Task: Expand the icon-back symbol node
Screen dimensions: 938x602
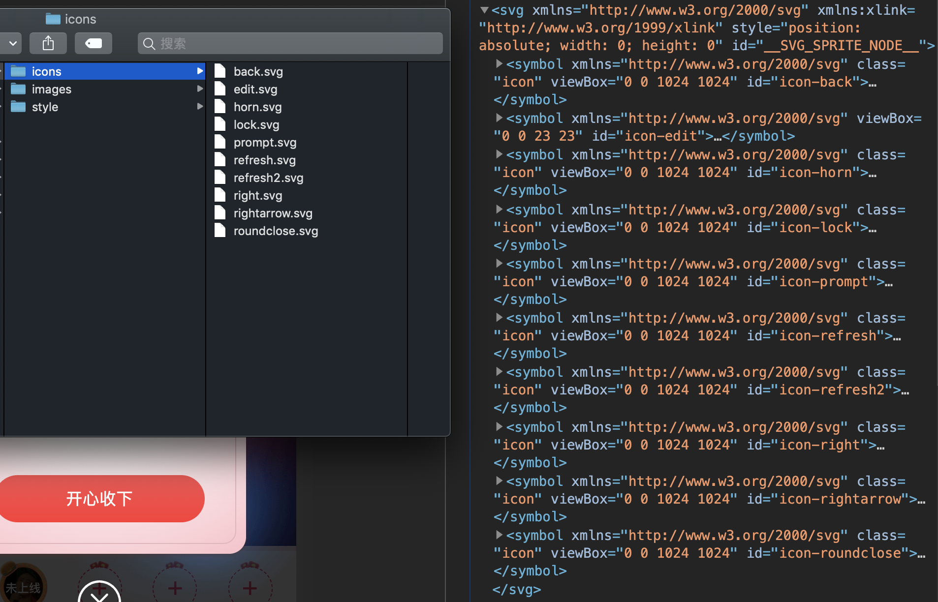Action: (499, 63)
